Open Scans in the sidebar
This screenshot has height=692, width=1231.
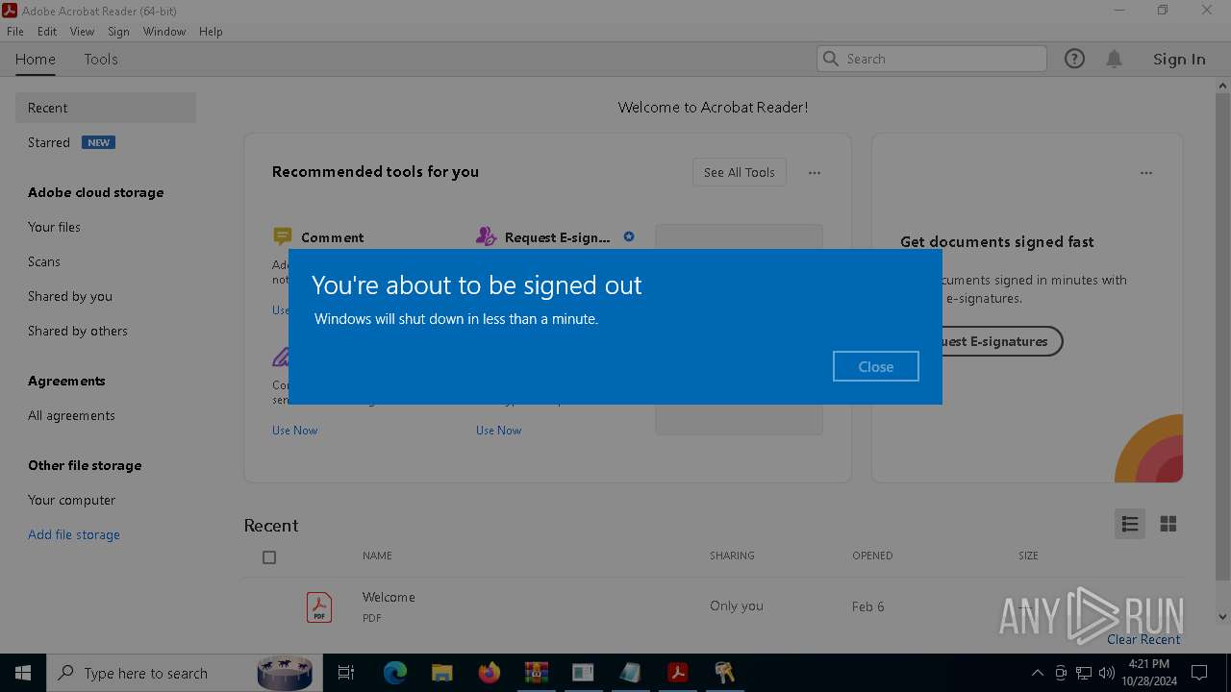pyautogui.click(x=44, y=261)
